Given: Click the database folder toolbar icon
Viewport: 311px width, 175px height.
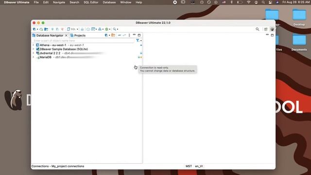Looking at the screenshot, I should 46,29.
